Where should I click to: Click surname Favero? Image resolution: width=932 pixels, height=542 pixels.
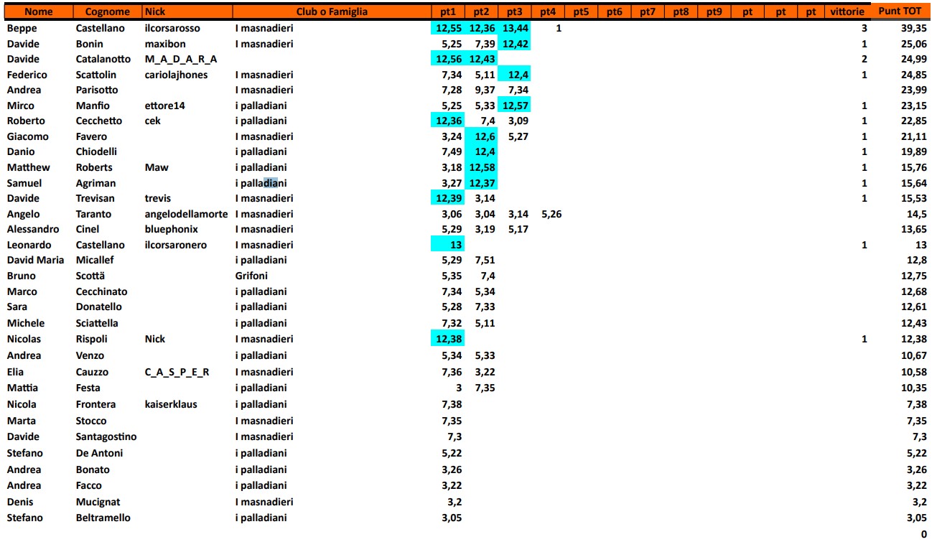[91, 136]
